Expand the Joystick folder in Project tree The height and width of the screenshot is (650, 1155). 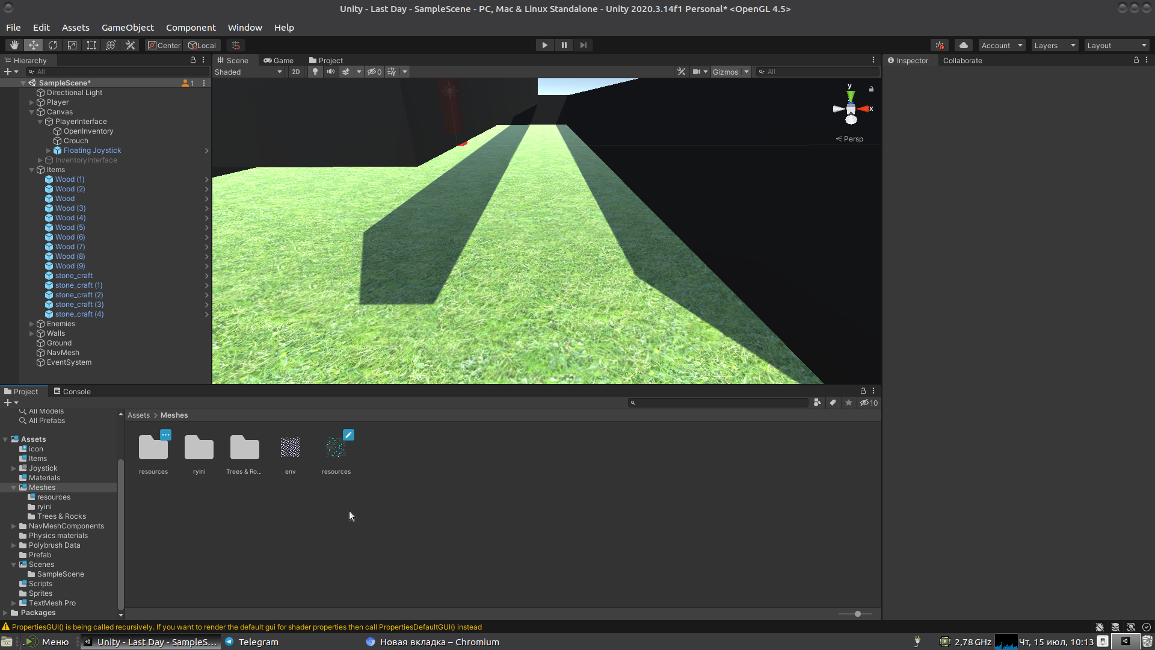pyautogui.click(x=13, y=468)
